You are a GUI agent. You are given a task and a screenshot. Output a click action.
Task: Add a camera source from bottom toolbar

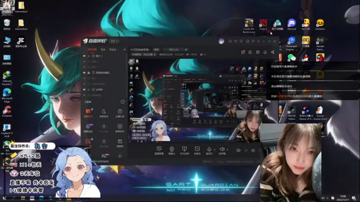[172, 150]
